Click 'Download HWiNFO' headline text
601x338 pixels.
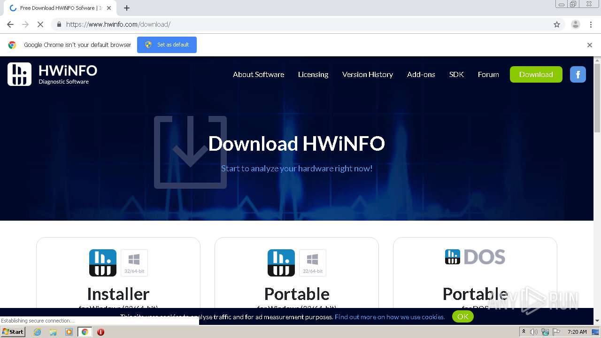[297, 144]
